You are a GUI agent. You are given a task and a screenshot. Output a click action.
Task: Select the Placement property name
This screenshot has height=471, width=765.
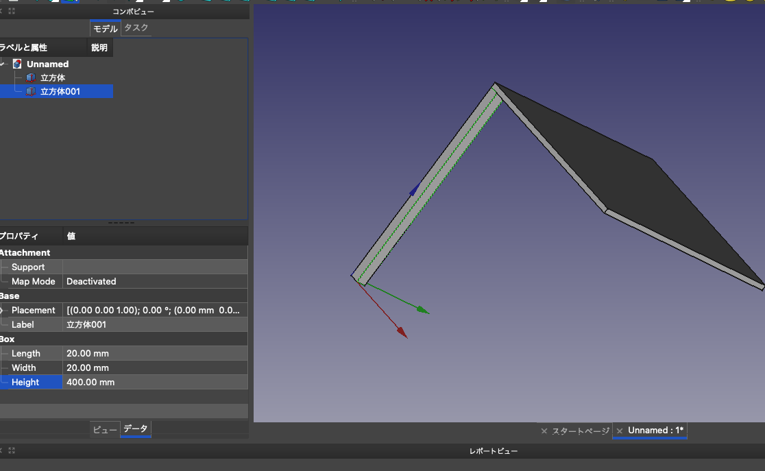[33, 311]
